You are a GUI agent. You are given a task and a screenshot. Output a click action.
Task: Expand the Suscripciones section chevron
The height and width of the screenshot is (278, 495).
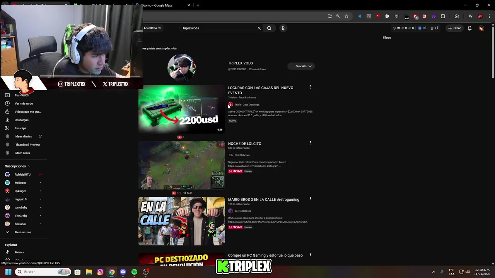29,166
